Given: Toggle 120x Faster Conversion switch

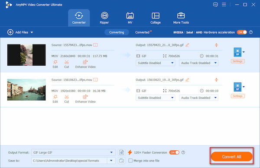Looking at the screenshot, I should click(x=174, y=152).
